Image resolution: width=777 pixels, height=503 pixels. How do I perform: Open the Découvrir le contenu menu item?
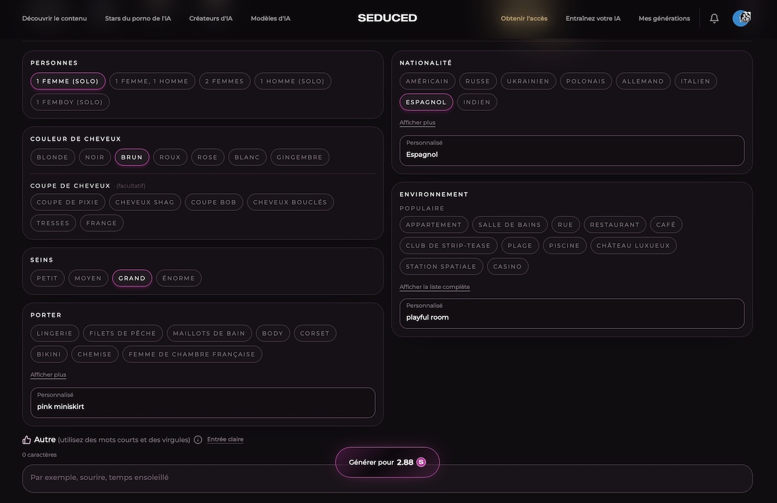55,18
